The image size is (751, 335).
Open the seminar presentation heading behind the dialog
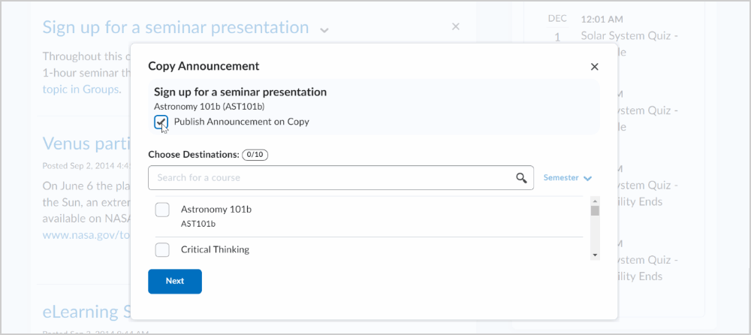176,28
